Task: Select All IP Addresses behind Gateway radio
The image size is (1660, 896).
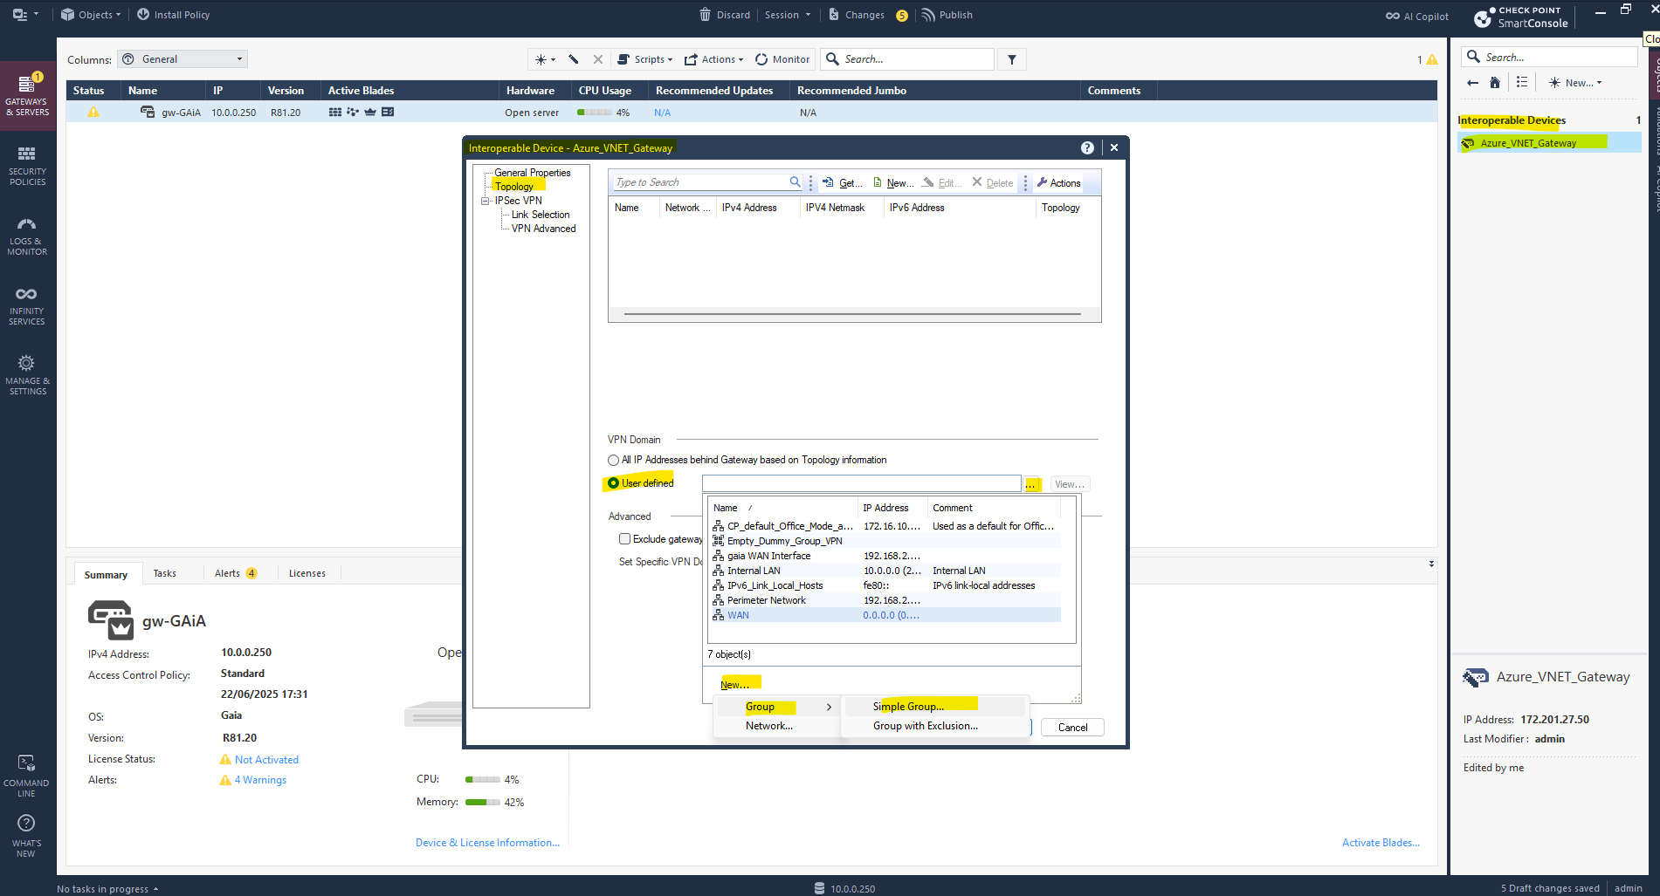Action: pyautogui.click(x=613, y=460)
